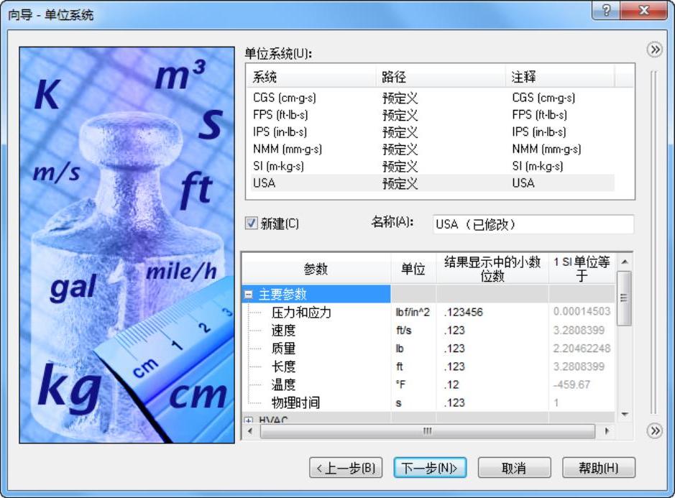The width and height of the screenshot is (675, 498).
Task: Select the 质量 parameter row
Action: (428, 349)
